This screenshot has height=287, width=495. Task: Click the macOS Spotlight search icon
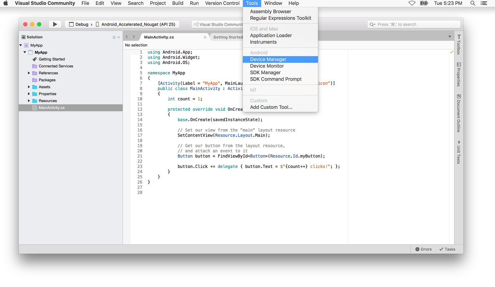pyautogui.click(x=473, y=3)
